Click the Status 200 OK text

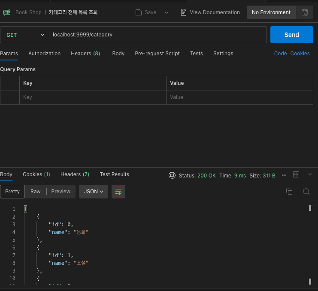[x=197, y=176]
